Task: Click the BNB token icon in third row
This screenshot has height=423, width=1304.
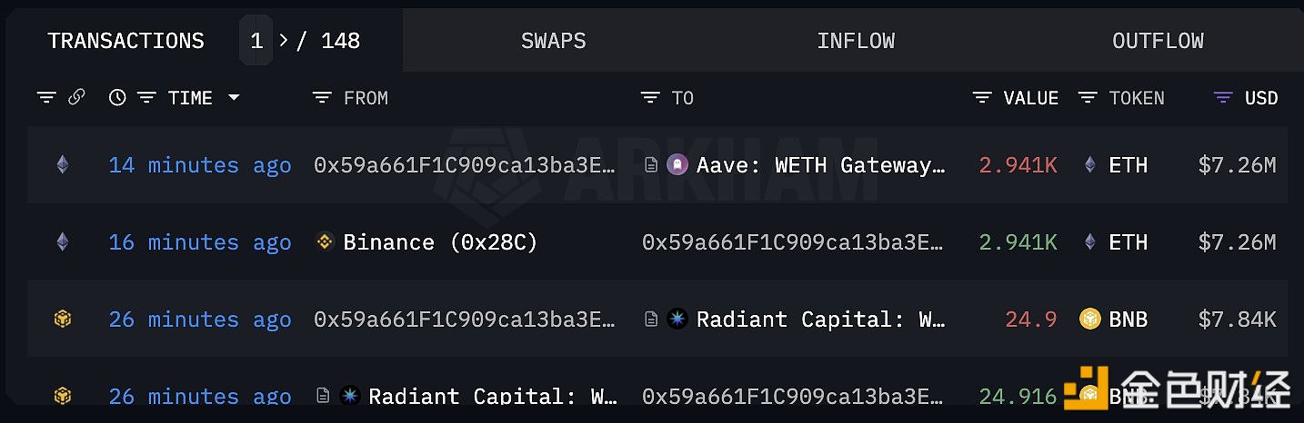Action: 1089,320
